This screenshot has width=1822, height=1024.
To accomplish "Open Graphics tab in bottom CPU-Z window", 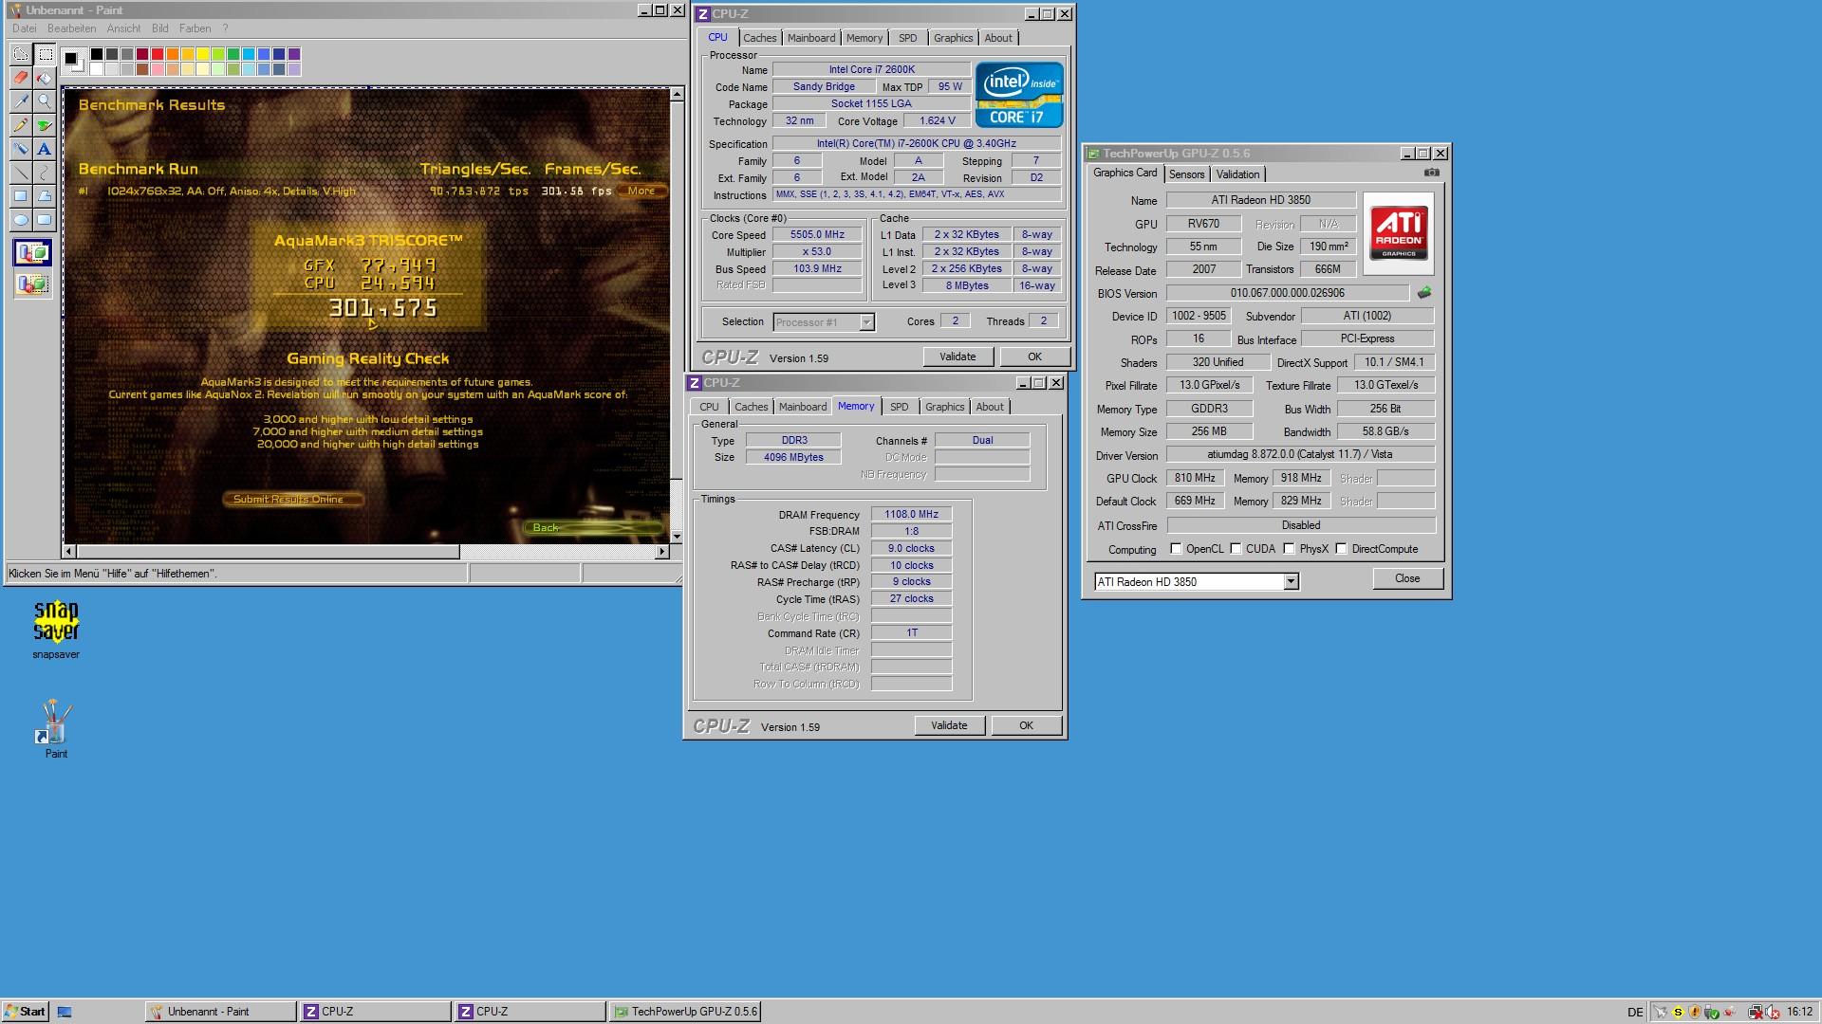I will click(944, 407).
